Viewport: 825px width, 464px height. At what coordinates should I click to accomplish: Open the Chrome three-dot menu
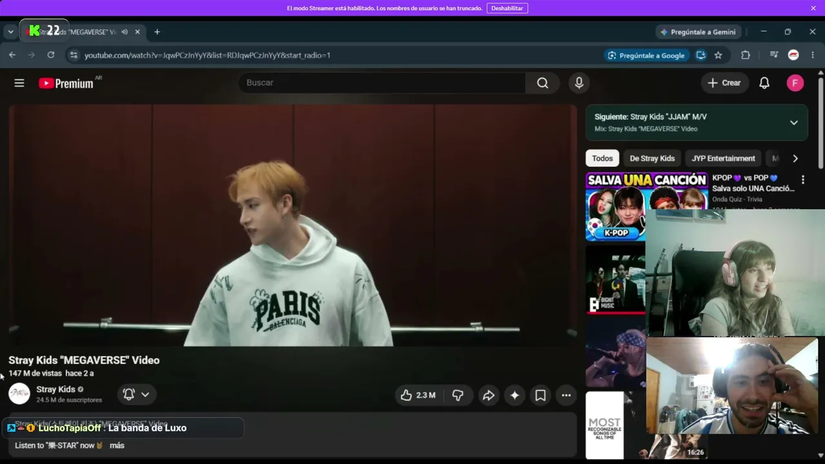(812, 55)
